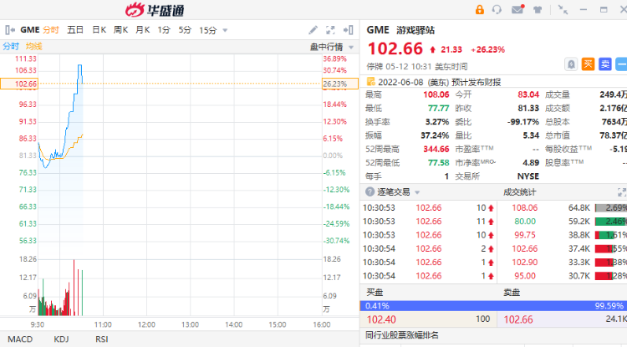The width and height of the screenshot is (627, 347).
Task: Set a price alert with bell icon
Action: click(570, 64)
